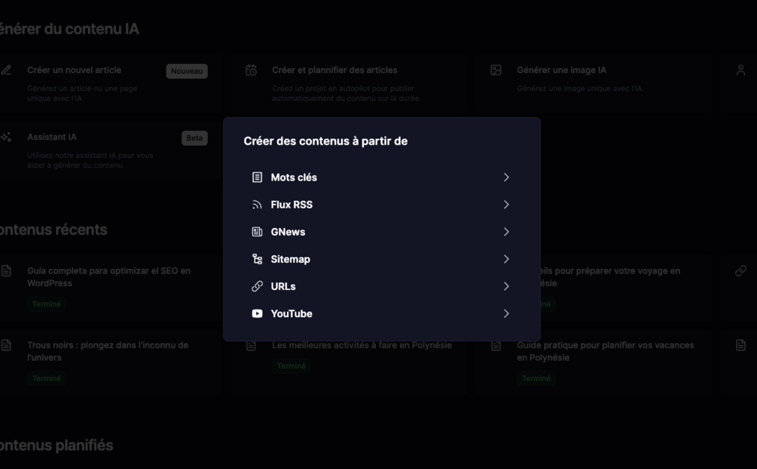Open the Assistant IA card
Screen dimensions: 757x469
(111, 151)
